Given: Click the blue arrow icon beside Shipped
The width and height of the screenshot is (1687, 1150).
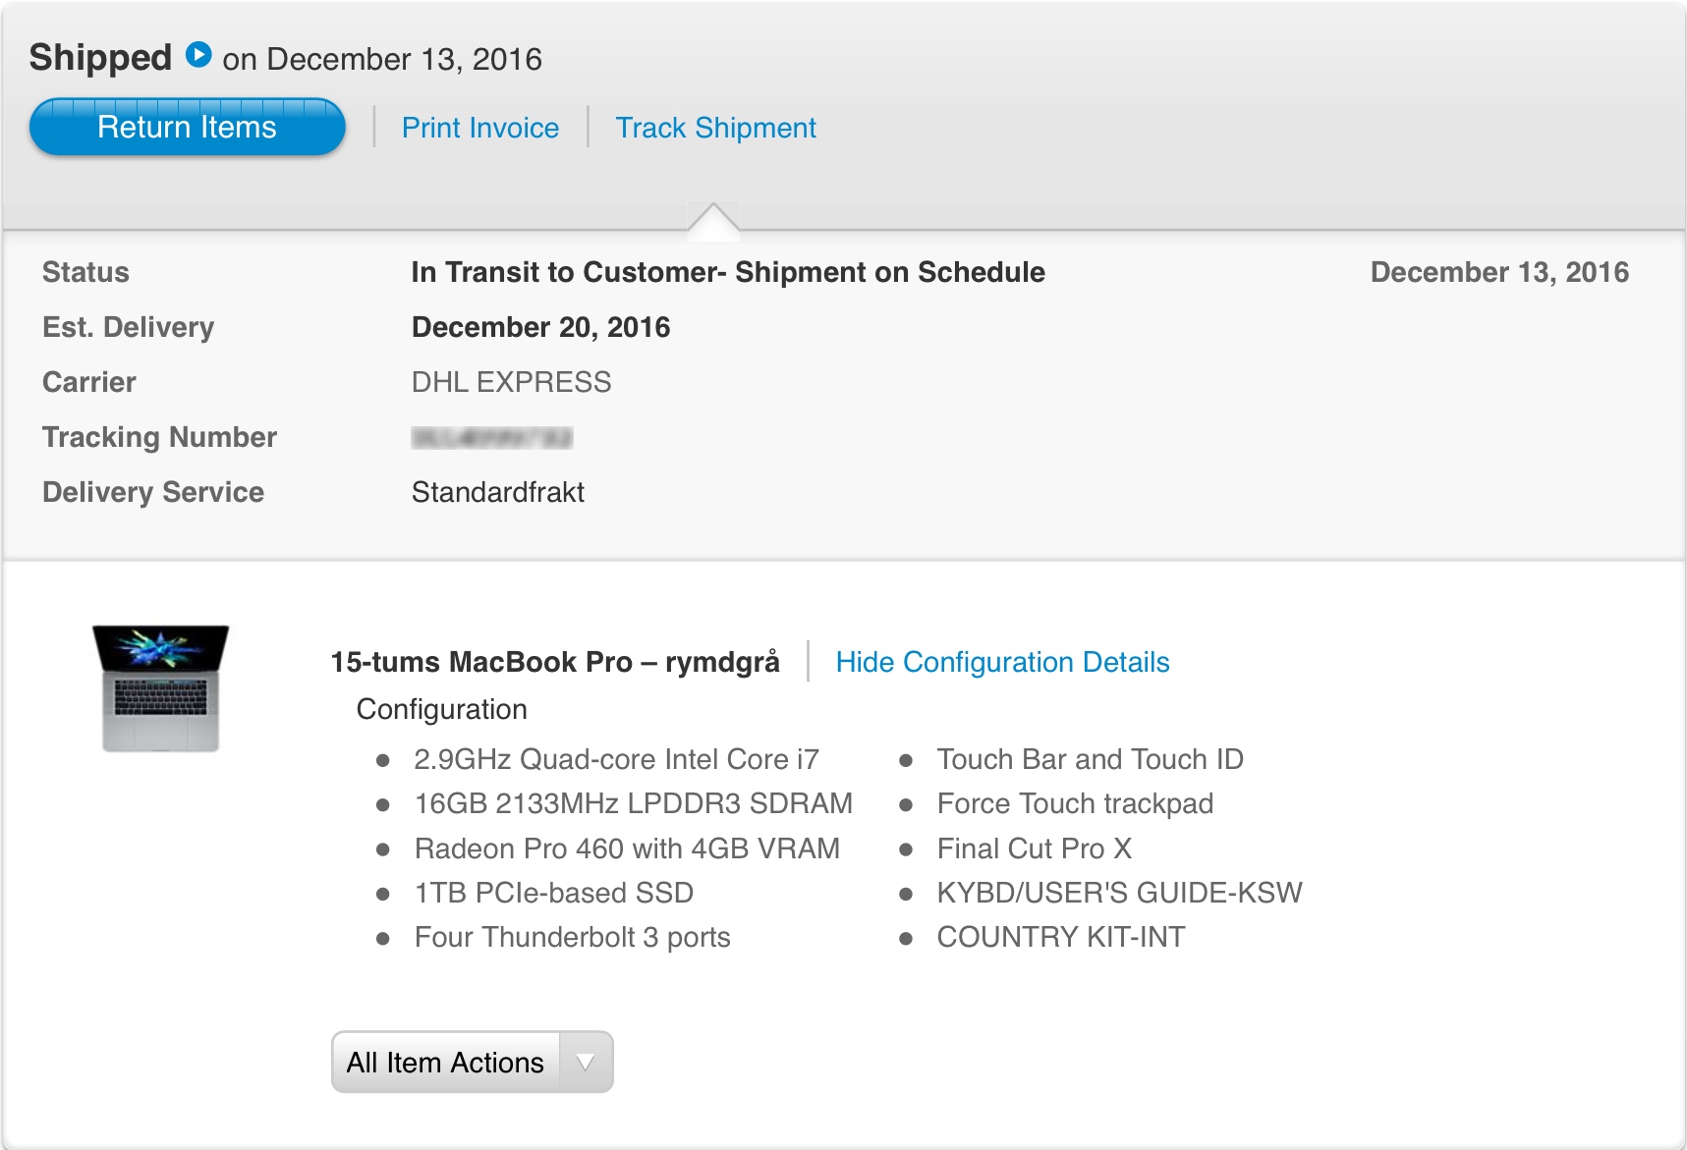Looking at the screenshot, I should pos(198,55).
